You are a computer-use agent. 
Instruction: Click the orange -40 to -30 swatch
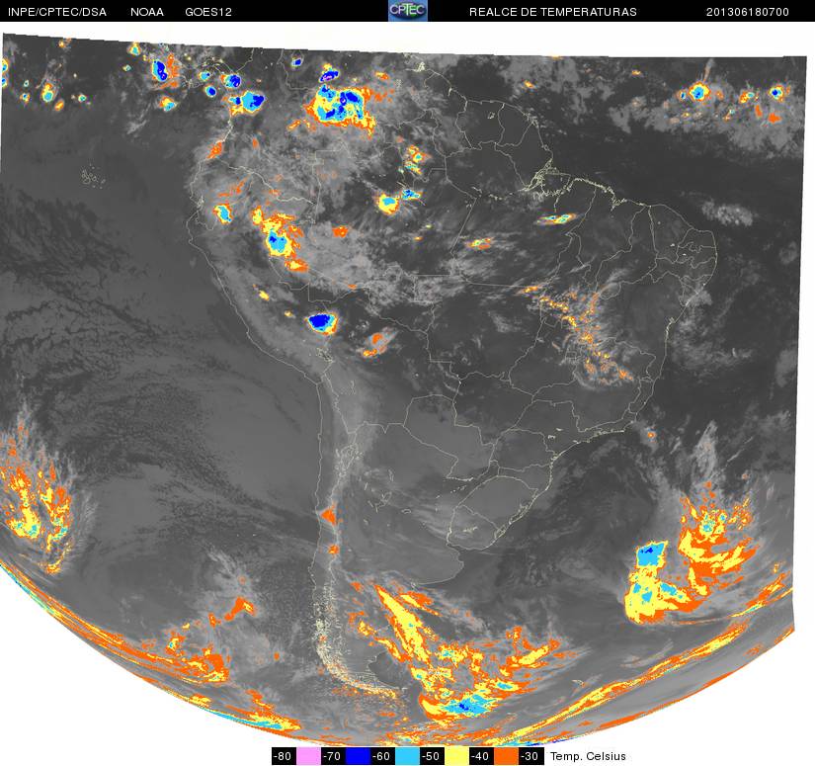tap(507, 756)
